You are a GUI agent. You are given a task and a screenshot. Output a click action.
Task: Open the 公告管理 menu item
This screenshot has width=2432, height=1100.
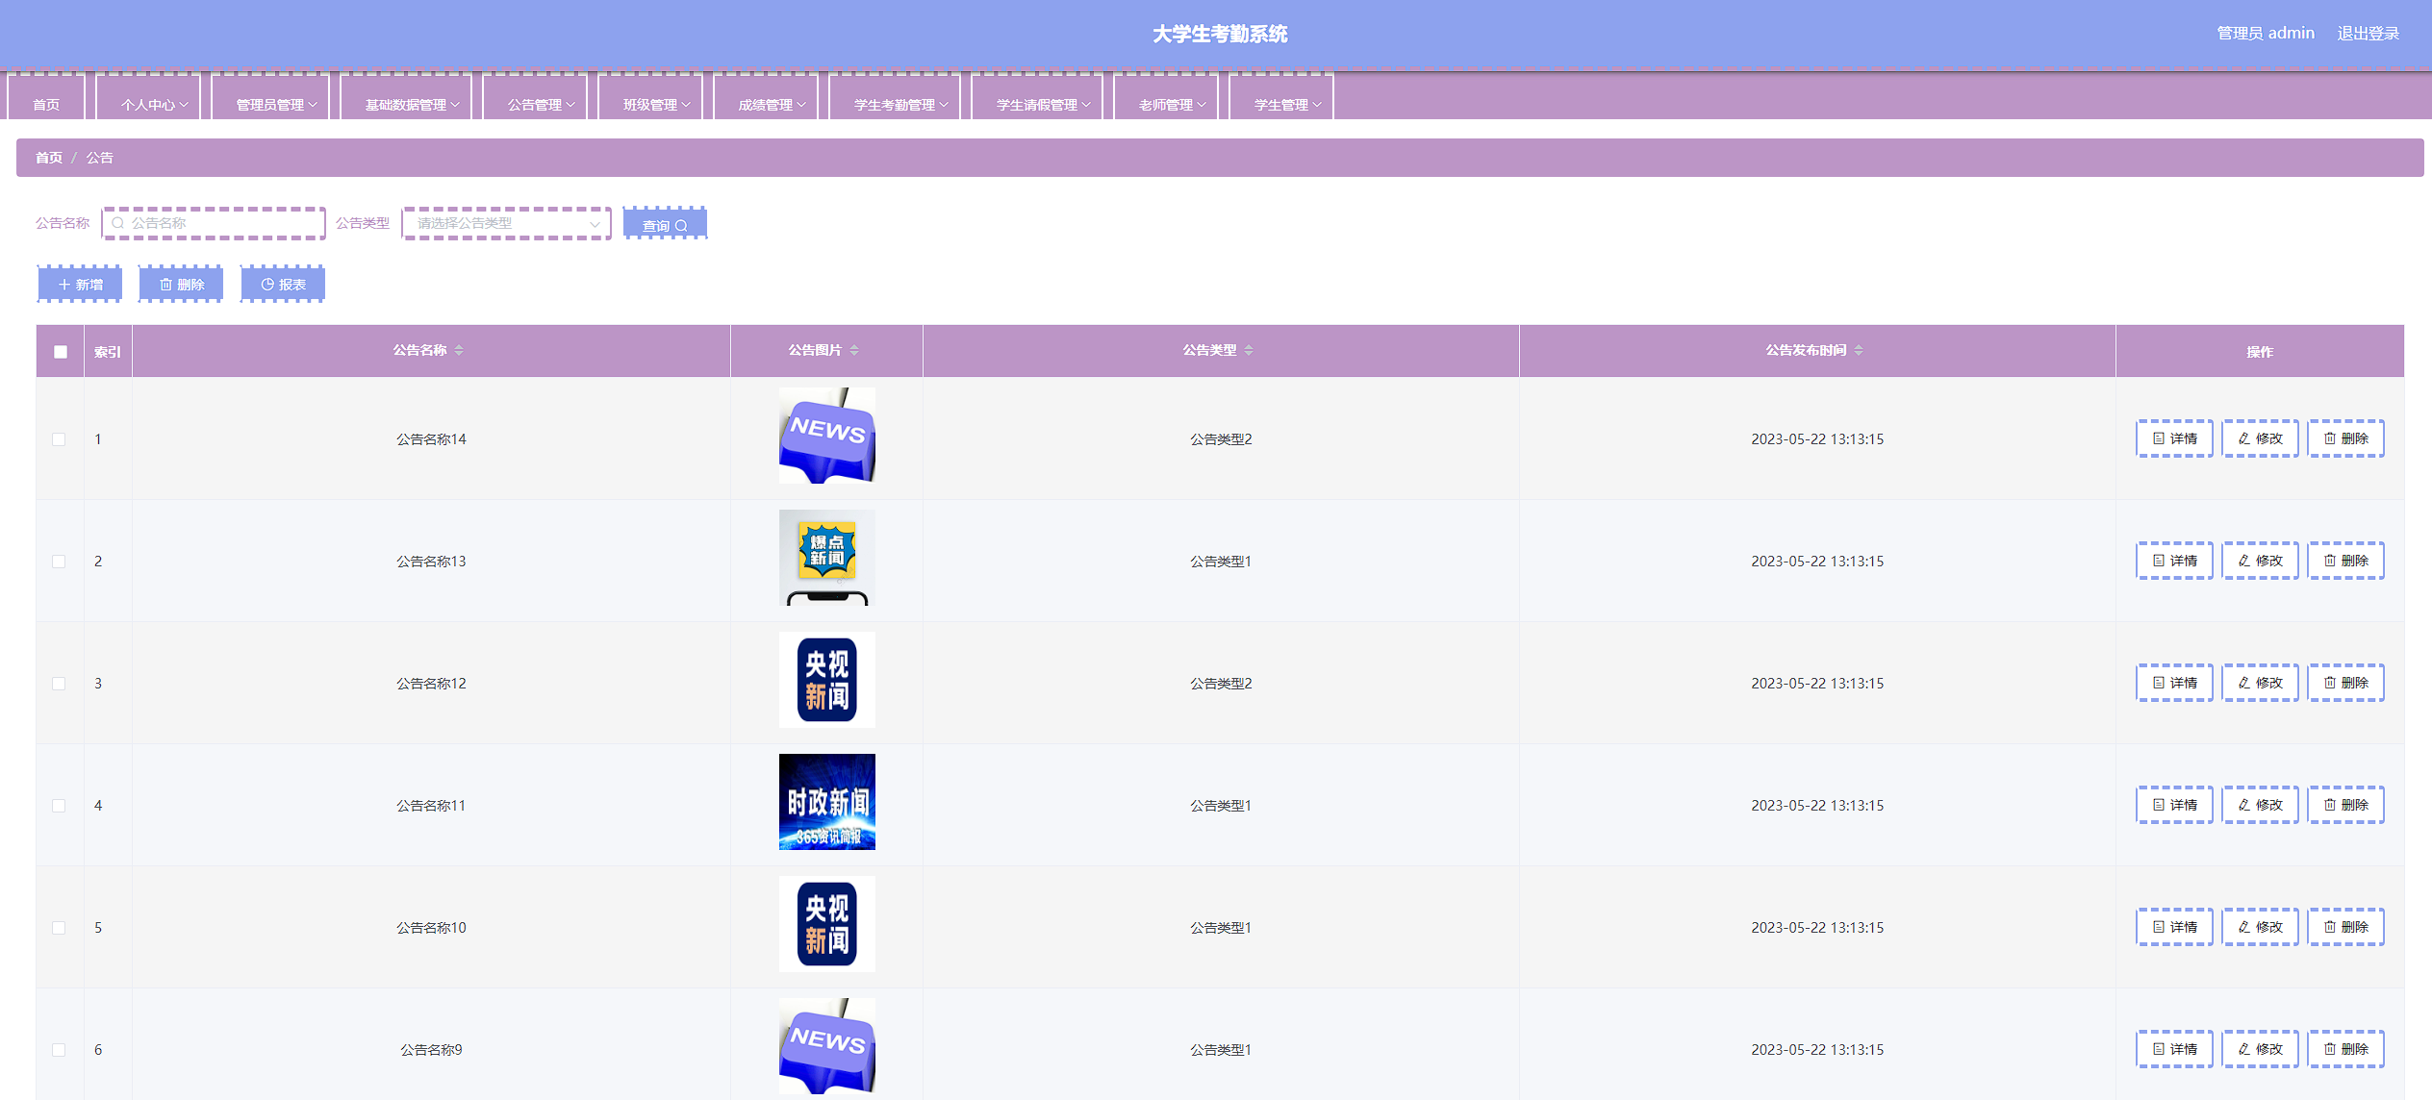[x=541, y=104]
